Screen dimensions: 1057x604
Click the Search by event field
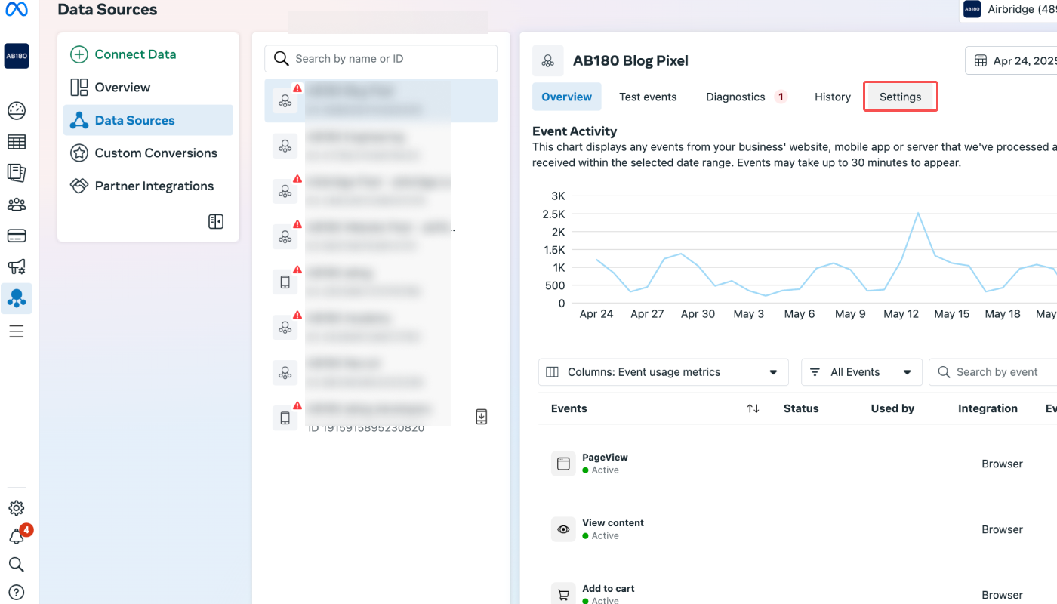pos(993,372)
